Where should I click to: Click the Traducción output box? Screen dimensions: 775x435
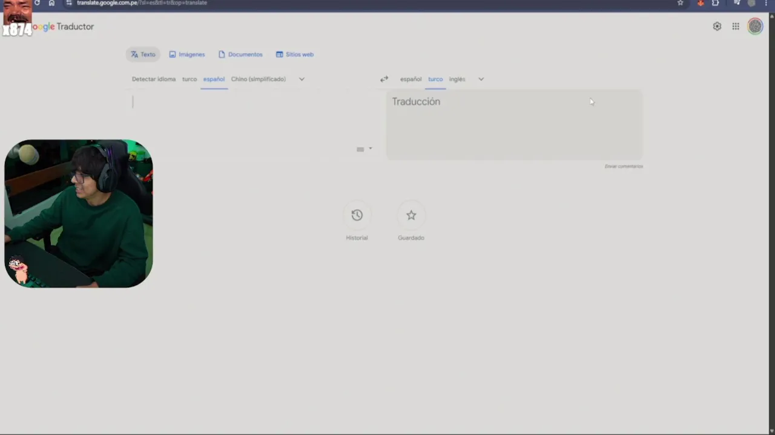514,125
